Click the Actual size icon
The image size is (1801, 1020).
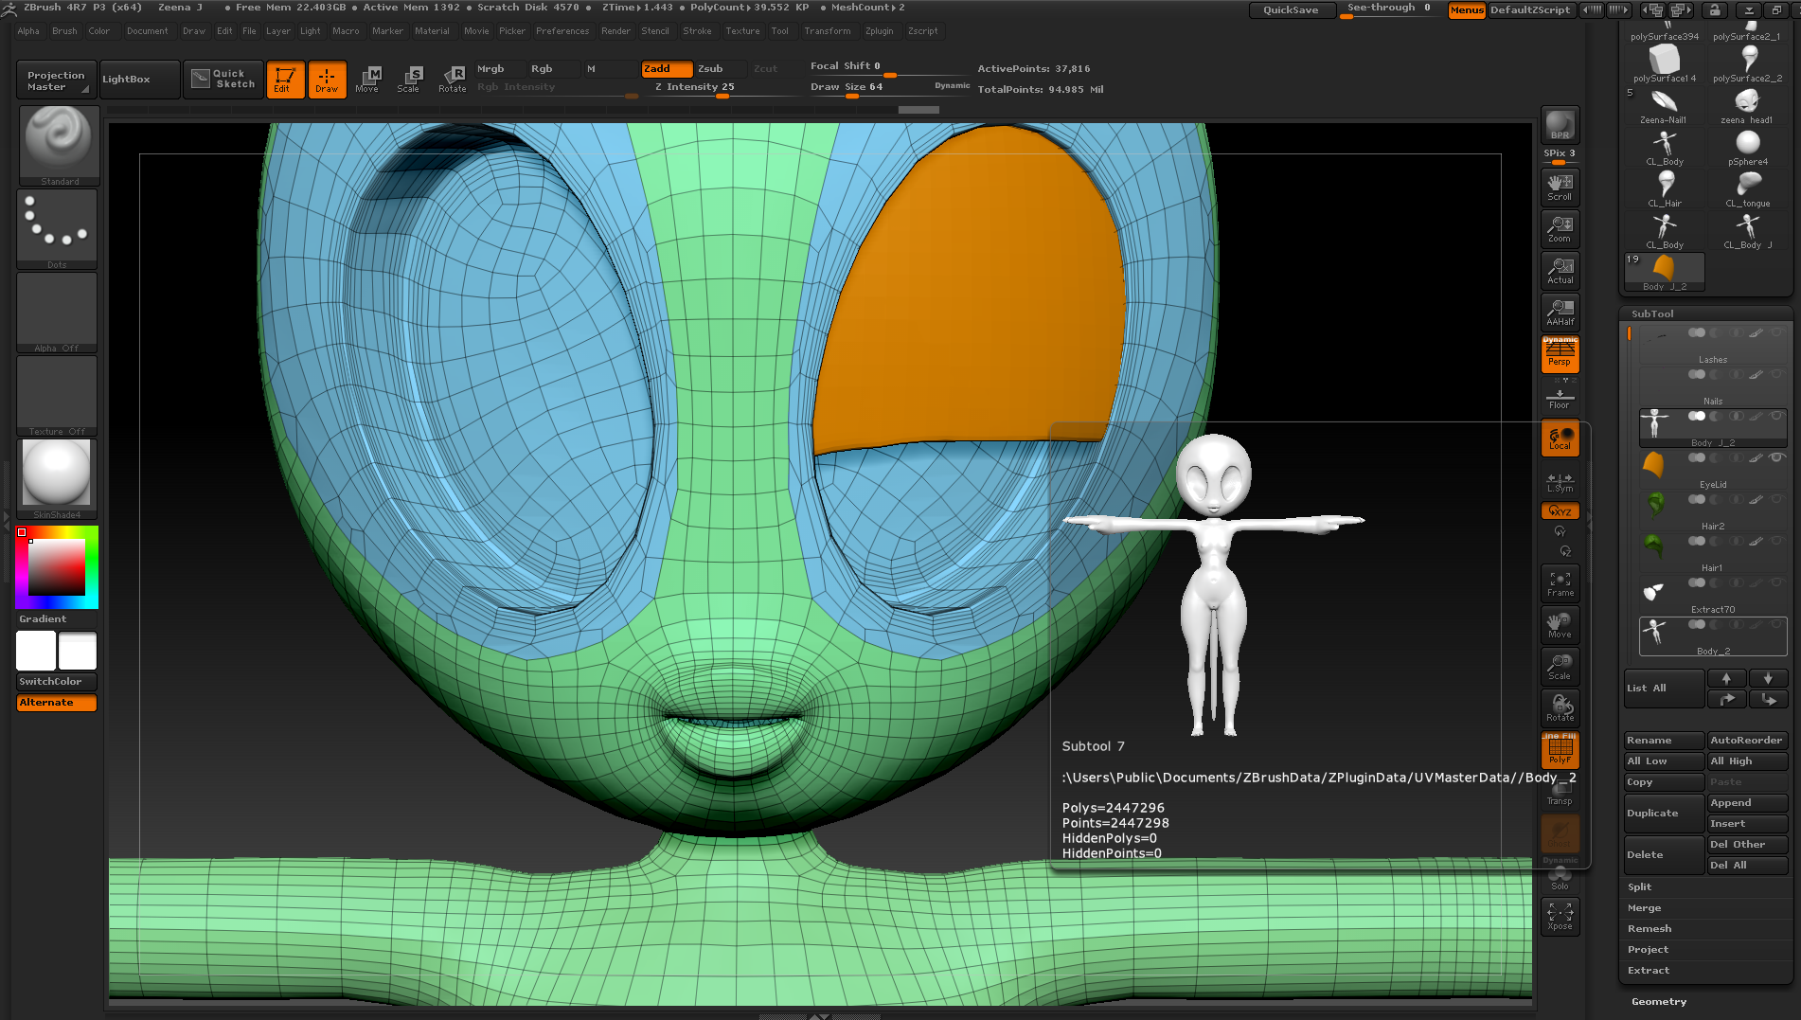(1560, 270)
